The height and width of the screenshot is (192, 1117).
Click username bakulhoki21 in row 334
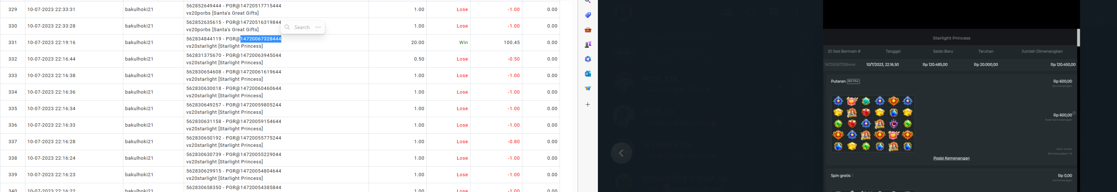(x=139, y=92)
